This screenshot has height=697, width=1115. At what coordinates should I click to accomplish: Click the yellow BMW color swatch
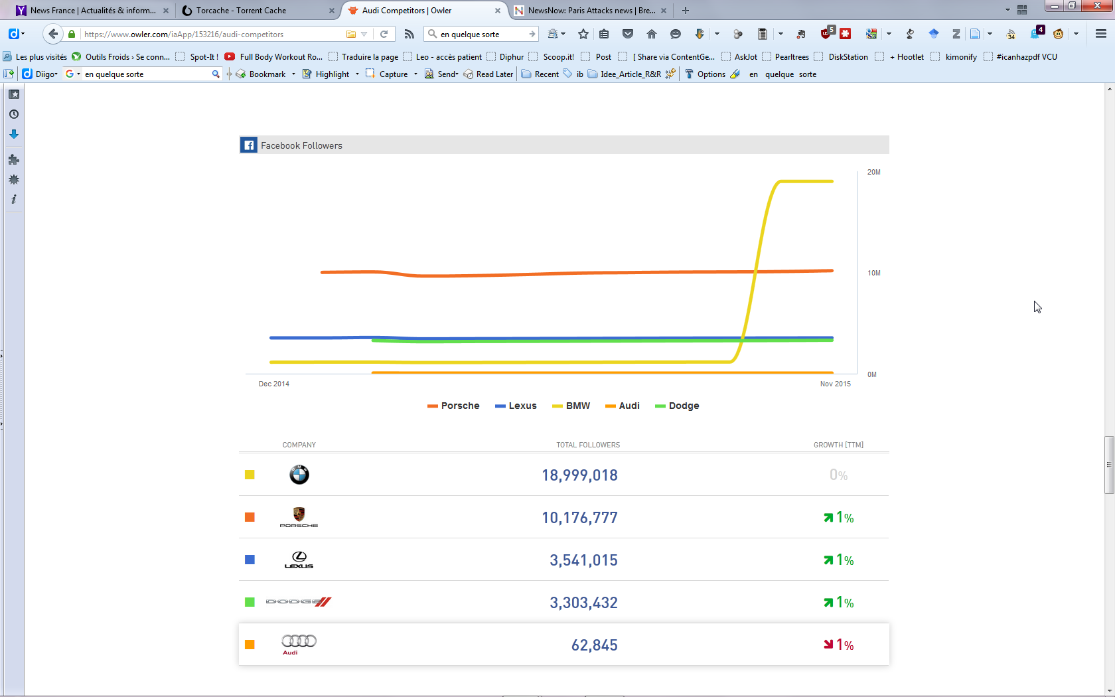point(250,475)
